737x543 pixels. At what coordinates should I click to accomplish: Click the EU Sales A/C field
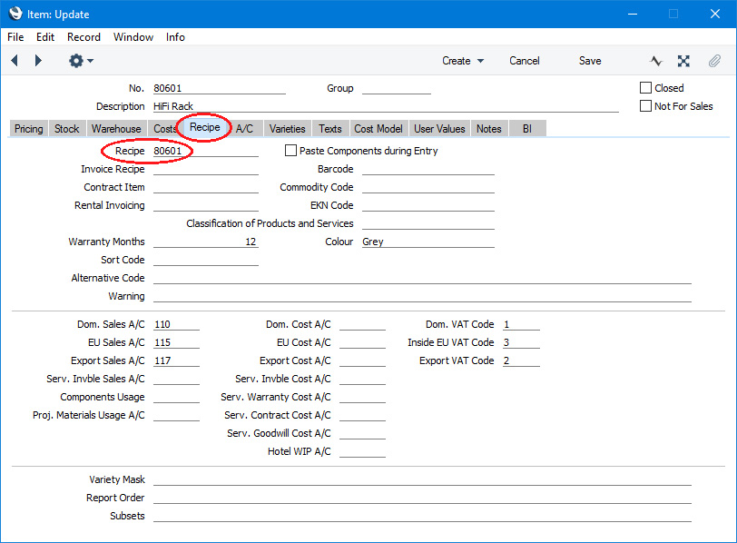pos(176,342)
